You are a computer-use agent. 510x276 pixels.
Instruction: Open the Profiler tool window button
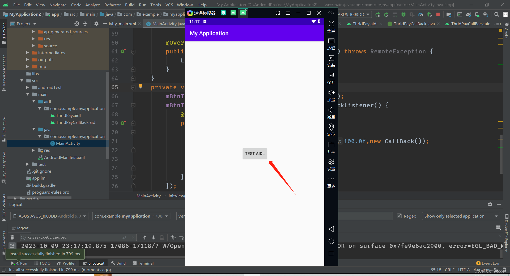click(x=66, y=263)
